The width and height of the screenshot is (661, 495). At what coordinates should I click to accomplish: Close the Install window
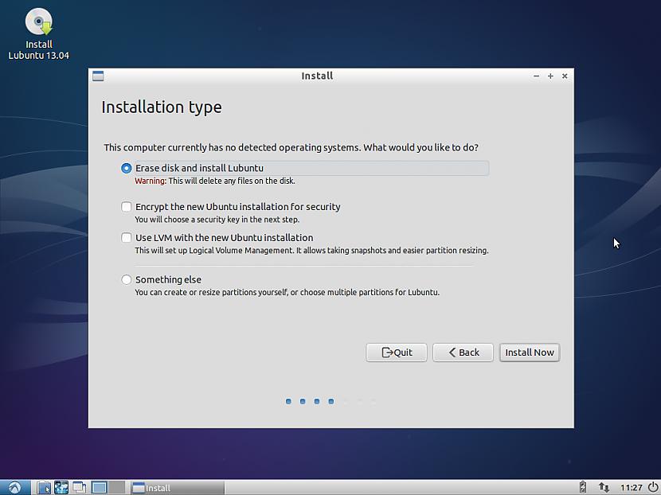565,76
